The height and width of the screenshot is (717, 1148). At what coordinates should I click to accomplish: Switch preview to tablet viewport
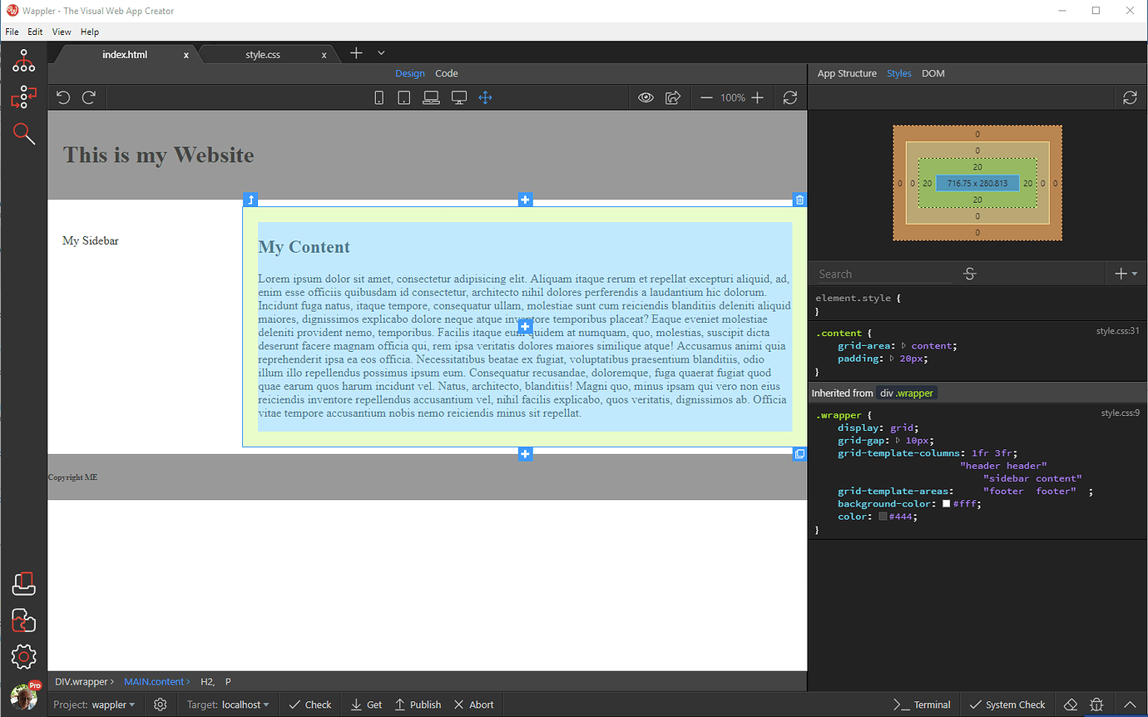[x=403, y=97]
